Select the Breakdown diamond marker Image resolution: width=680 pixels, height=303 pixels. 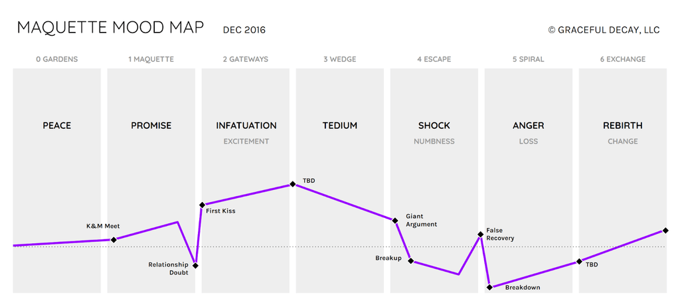(490, 287)
